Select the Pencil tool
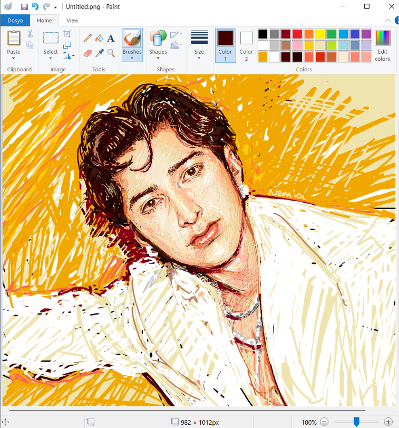Screen dimensions: 399x428 point(87,38)
